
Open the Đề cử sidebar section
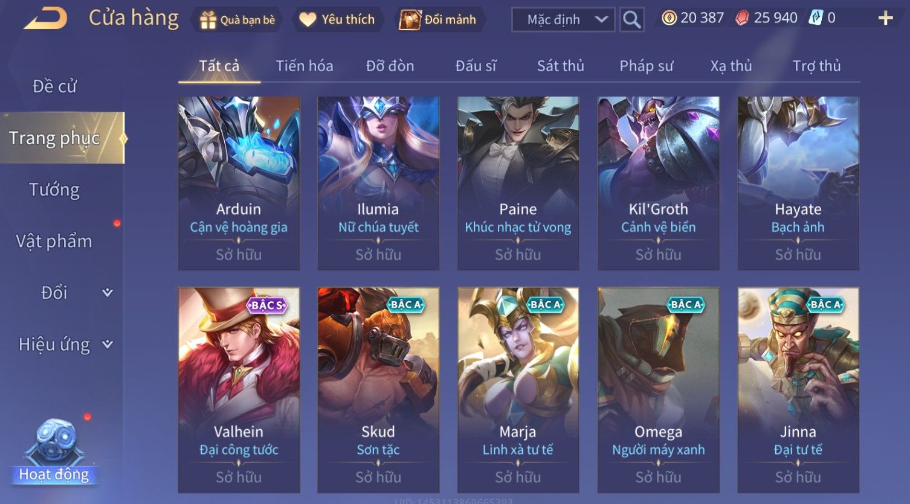pos(54,86)
